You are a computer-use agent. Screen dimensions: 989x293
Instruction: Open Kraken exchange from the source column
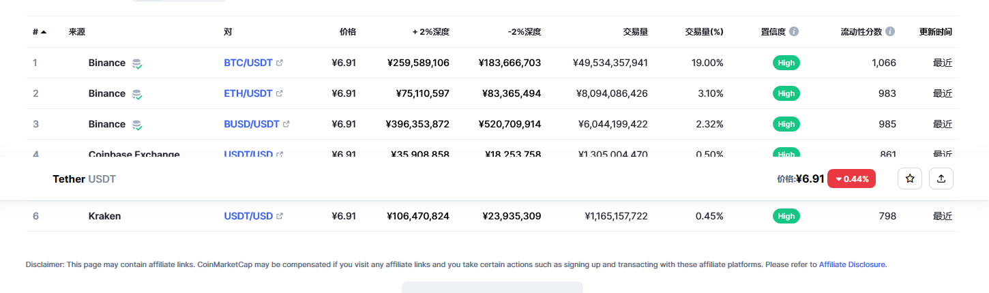[x=104, y=216]
